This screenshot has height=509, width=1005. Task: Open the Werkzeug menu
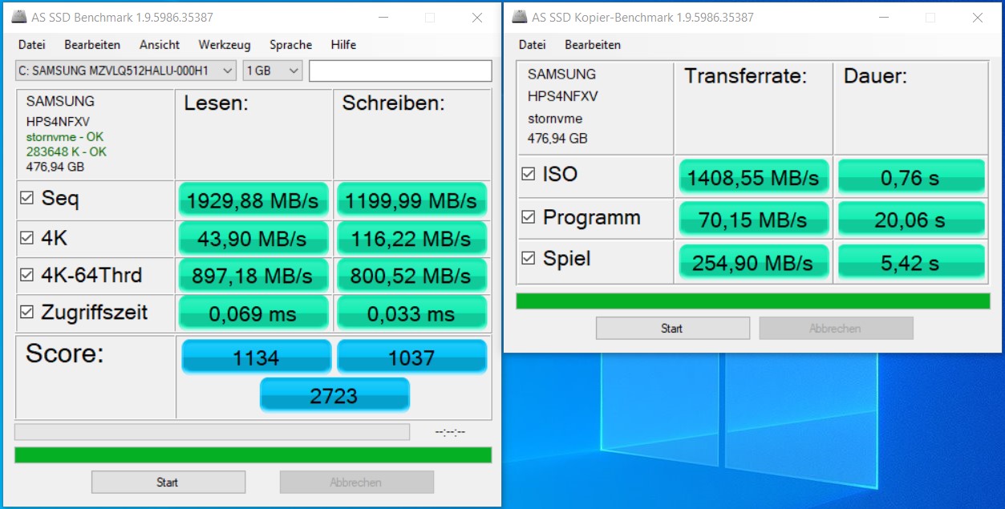point(225,45)
